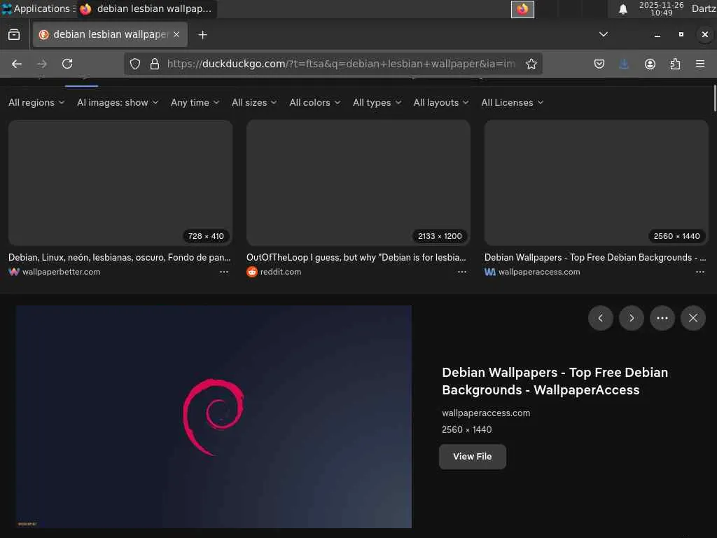Click the site security padlock icon
This screenshot has width=717, height=538.
click(155, 64)
